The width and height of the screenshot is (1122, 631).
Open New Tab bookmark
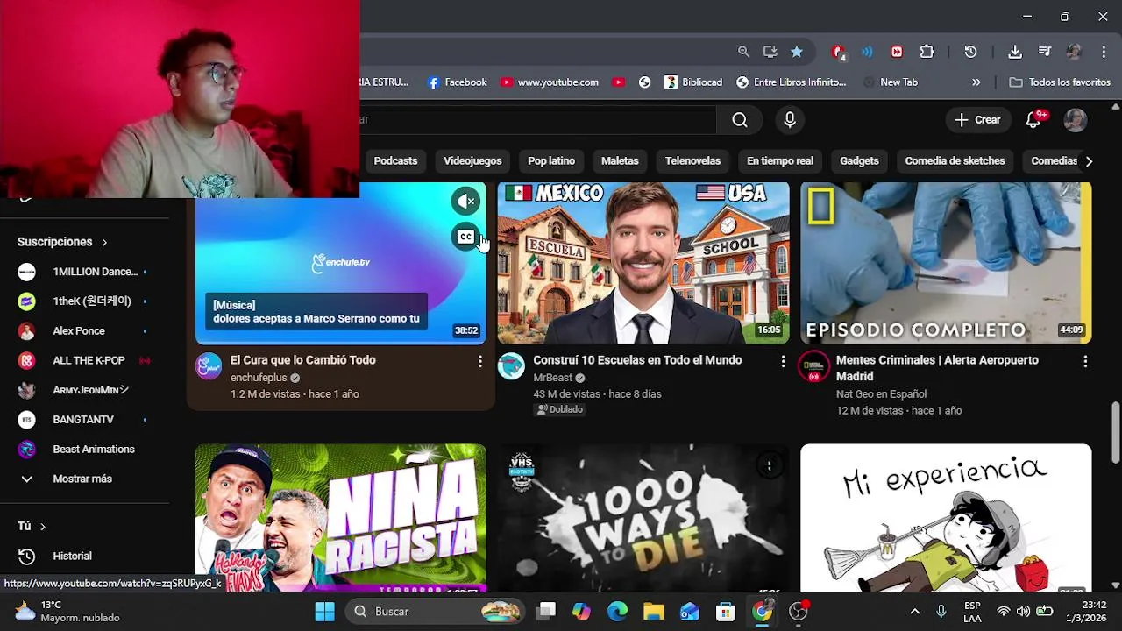890,82
